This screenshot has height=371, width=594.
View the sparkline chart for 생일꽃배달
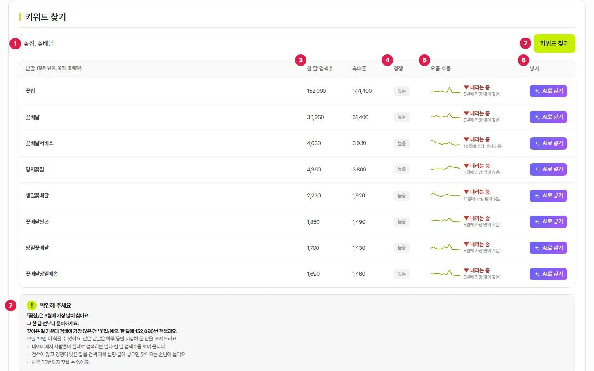[445, 195]
